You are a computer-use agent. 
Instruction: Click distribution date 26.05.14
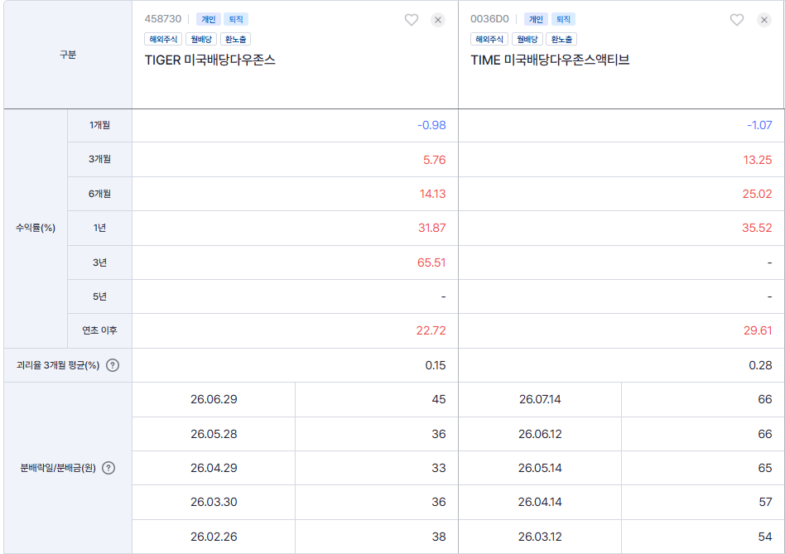coord(540,468)
